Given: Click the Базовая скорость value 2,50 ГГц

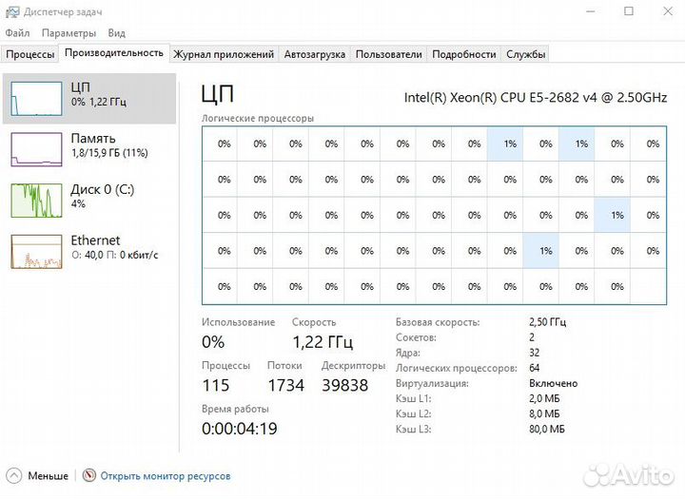Looking at the screenshot, I should click(547, 322).
